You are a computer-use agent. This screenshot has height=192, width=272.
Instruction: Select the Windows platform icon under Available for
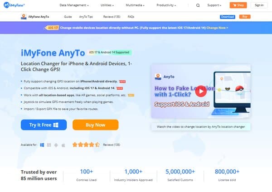[x=42, y=145]
